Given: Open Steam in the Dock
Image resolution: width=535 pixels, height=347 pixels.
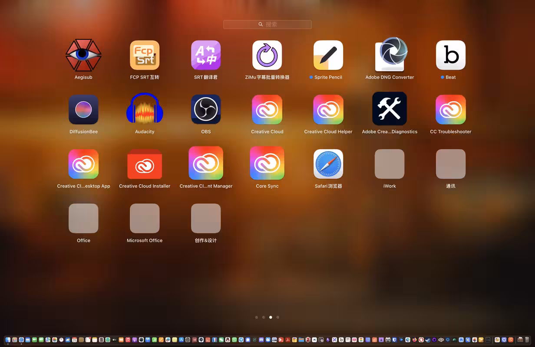Looking at the screenshot, I should [428, 340].
